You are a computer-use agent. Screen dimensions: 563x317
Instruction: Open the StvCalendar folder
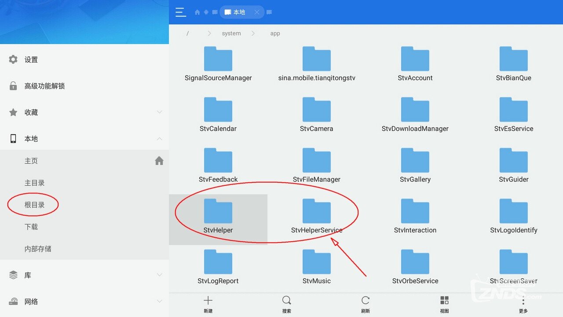click(218, 114)
